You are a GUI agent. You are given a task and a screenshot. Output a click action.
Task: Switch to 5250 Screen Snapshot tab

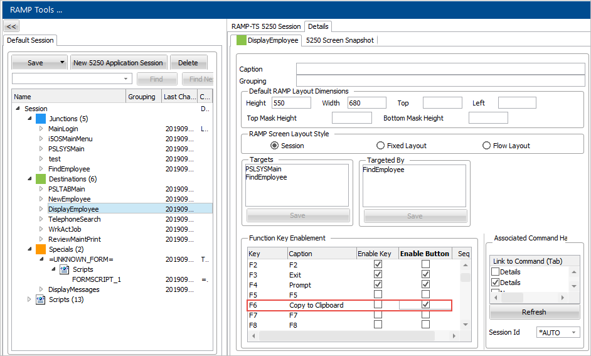(x=339, y=40)
